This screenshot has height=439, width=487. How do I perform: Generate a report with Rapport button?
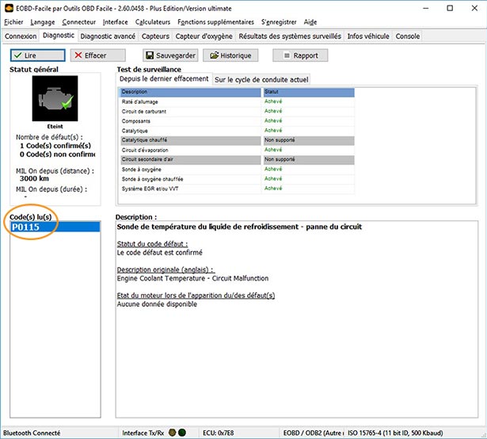point(300,55)
